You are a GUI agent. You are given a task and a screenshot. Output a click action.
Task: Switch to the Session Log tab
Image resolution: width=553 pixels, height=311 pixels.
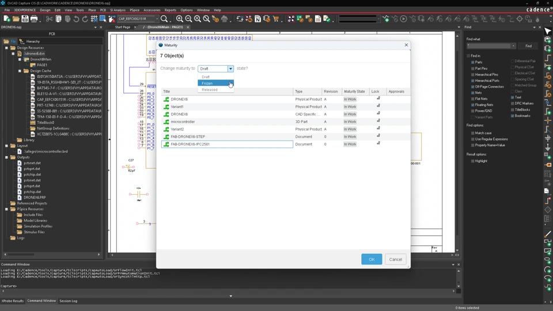pos(68,301)
